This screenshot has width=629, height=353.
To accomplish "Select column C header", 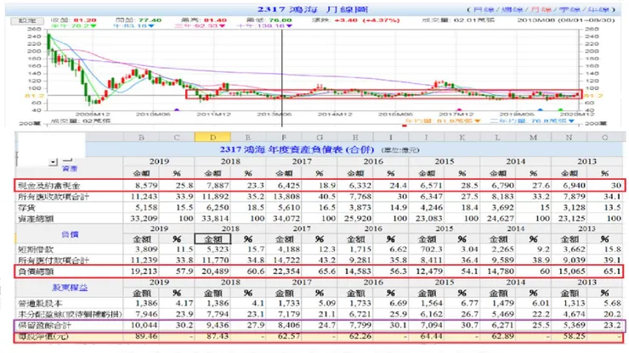I will 177,137.
